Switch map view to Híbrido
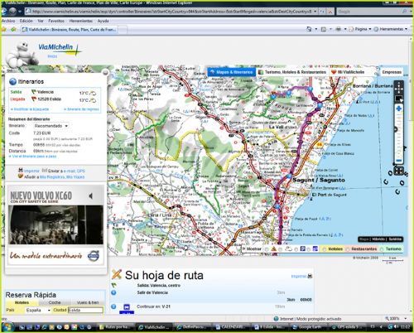 (x=378, y=239)
